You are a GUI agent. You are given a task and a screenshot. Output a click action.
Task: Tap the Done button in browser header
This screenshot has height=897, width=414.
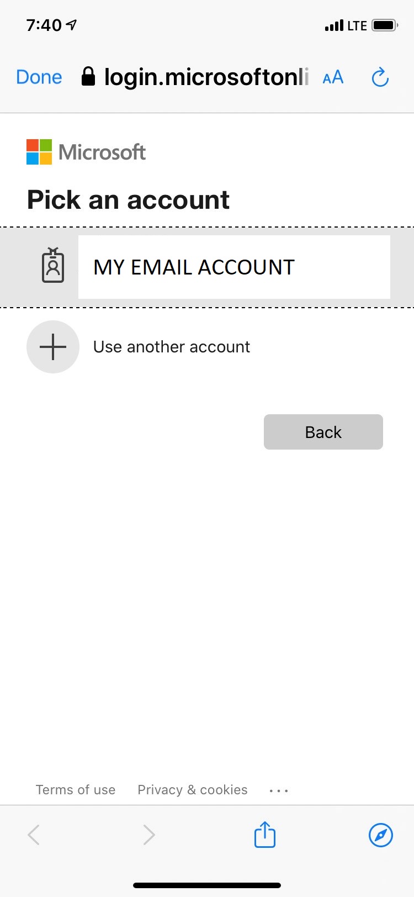click(x=39, y=77)
